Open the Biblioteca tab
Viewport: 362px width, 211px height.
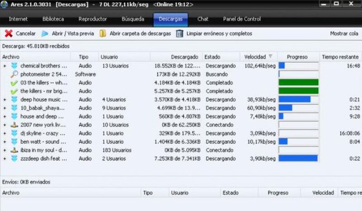(x=53, y=19)
